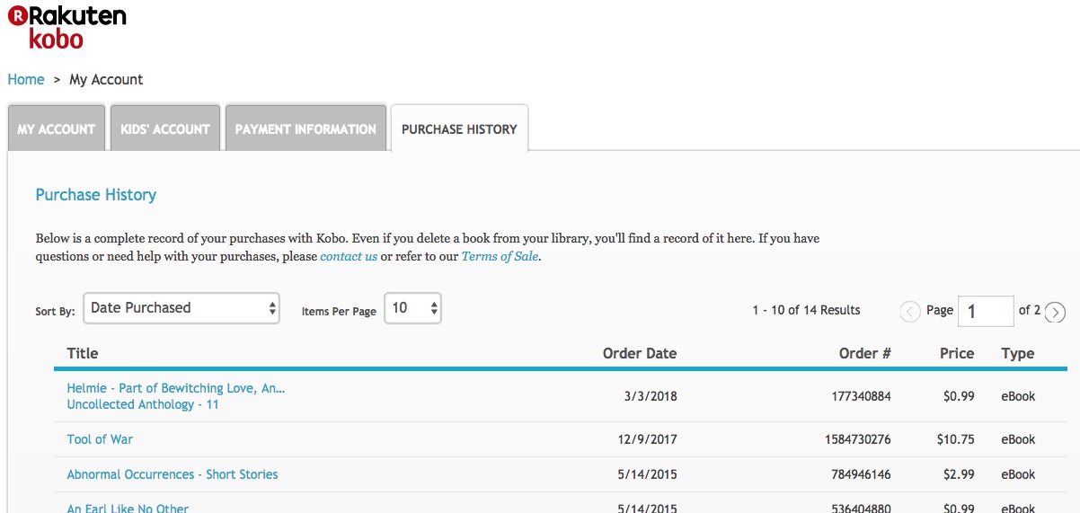
Task: Click the Home breadcrumb link
Action: (x=26, y=79)
